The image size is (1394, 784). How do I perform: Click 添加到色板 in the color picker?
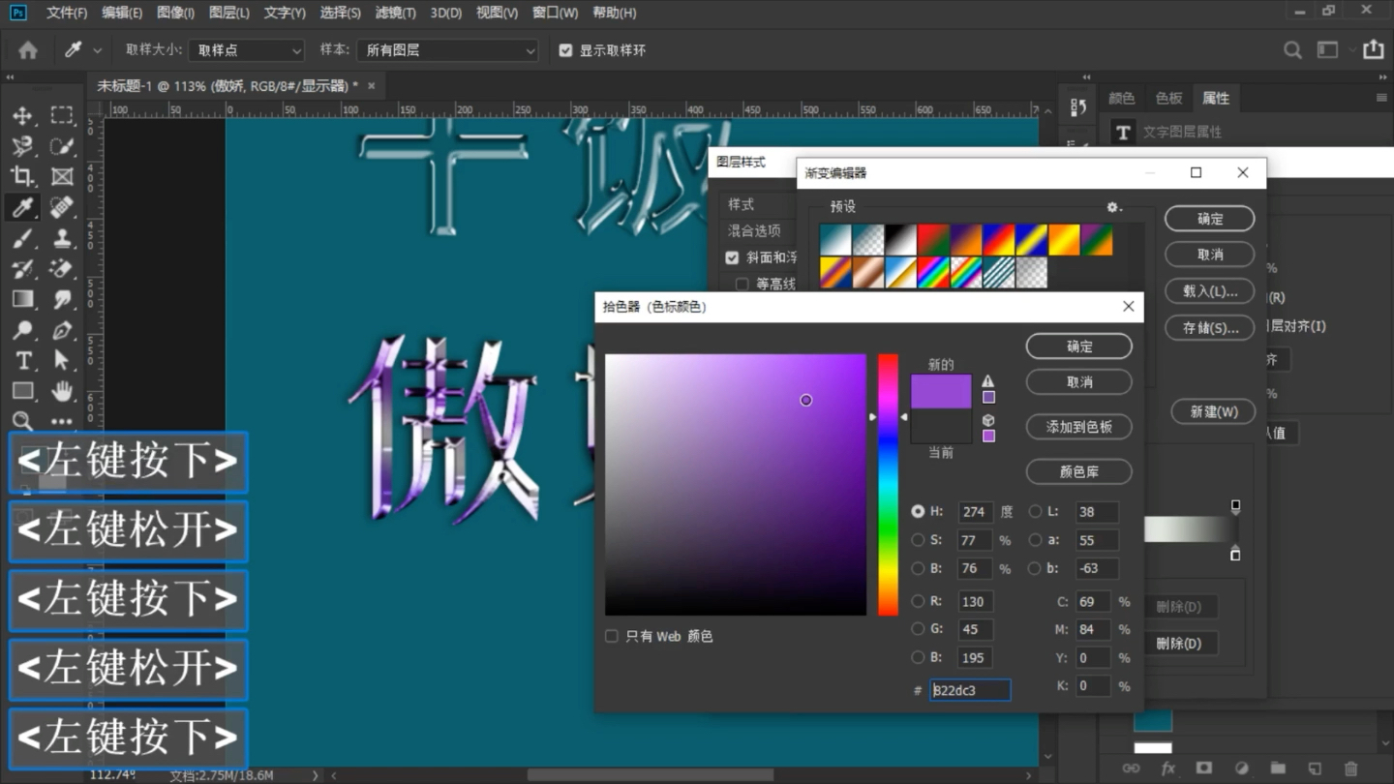[1078, 427]
